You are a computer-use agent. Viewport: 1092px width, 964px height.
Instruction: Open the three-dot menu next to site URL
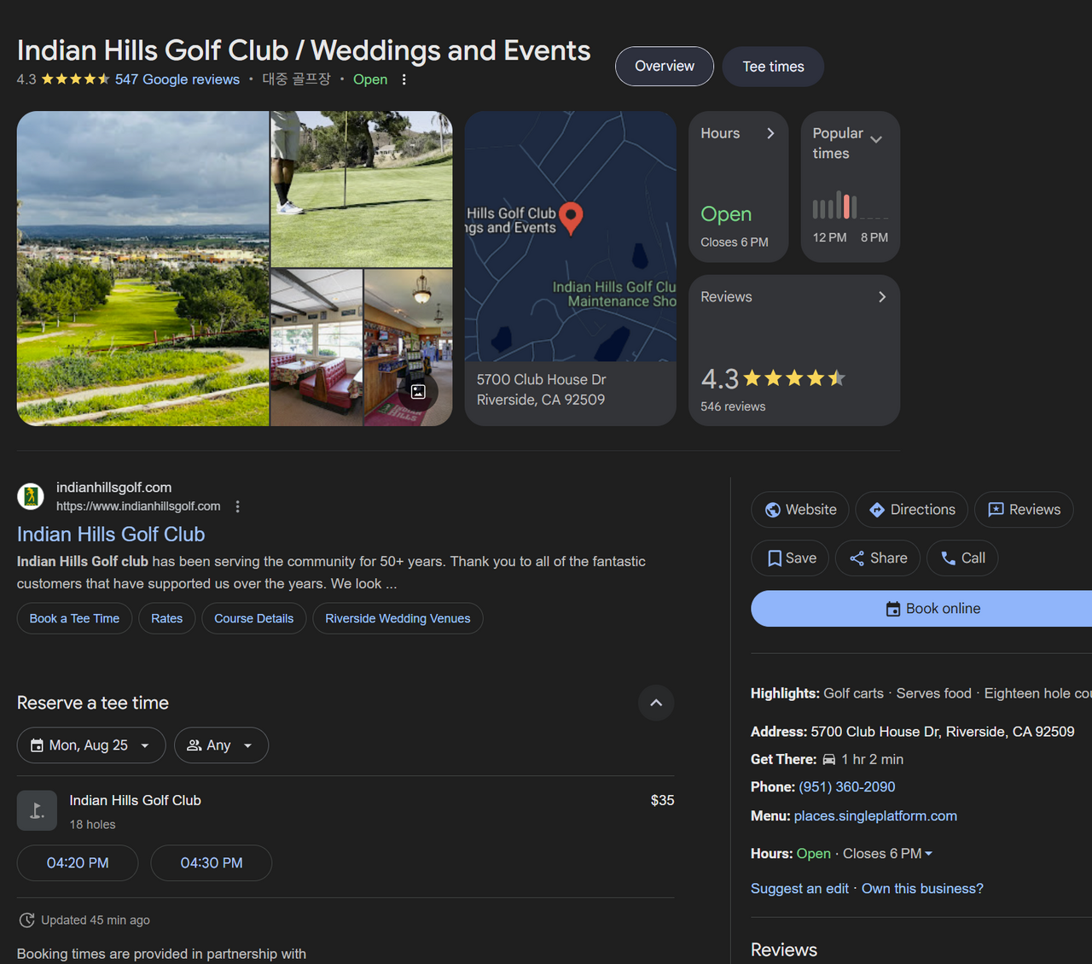(x=238, y=506)
